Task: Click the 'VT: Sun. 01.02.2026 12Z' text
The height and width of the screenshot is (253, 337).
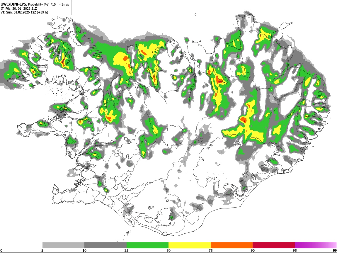Action: click(x=18, y=12)
